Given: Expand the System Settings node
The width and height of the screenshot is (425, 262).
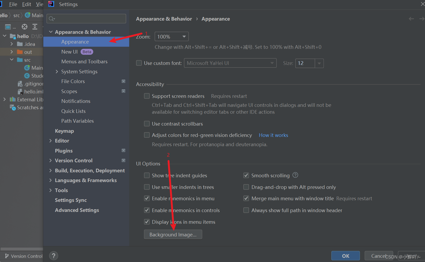Looking at the screenshot, I should [57, 72].
